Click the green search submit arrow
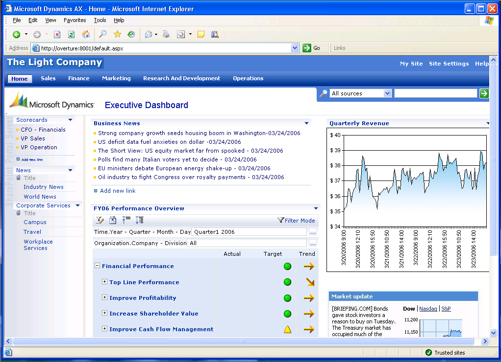The height and width of the screenshot is (362, 501). tap(484, 93)
